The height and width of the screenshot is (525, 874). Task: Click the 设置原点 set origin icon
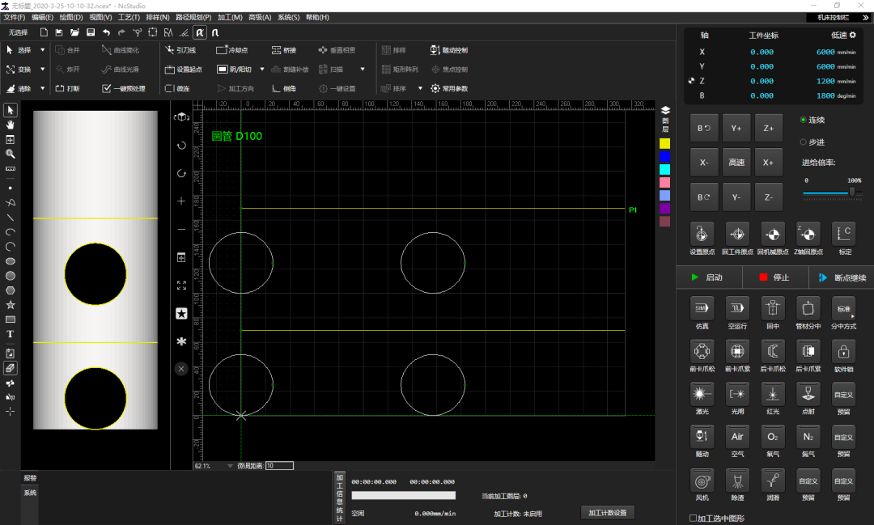point(702,234)
